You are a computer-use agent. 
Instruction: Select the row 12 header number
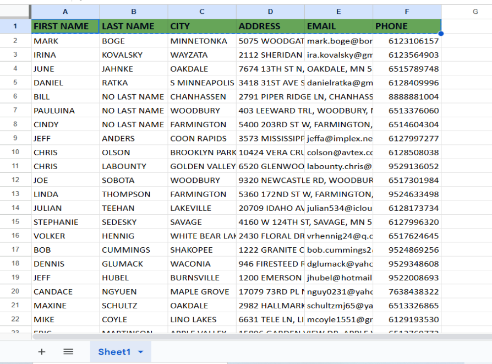click(15, 180)
